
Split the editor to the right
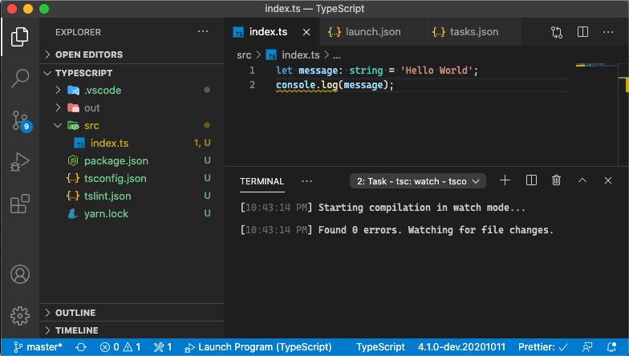(582, 32)
